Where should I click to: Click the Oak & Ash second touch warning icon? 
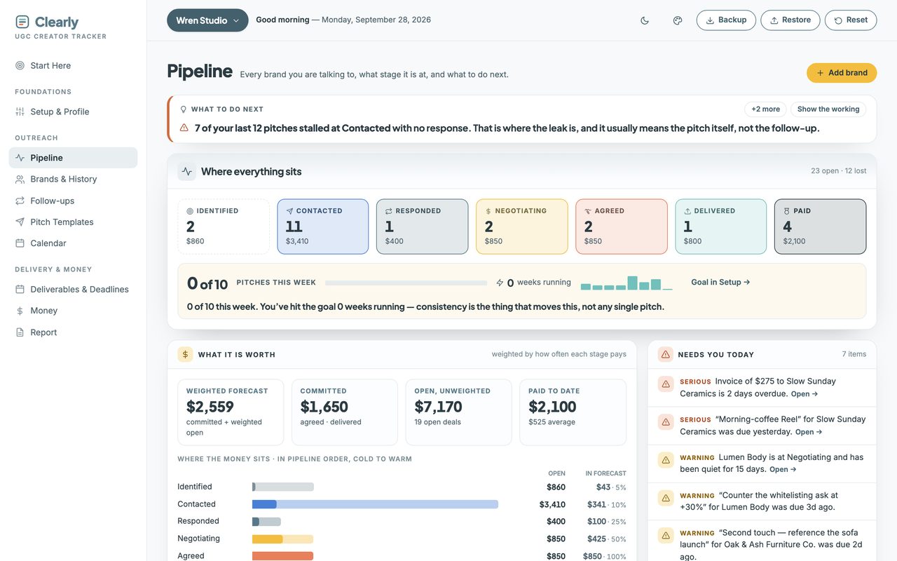coord(666,535)
